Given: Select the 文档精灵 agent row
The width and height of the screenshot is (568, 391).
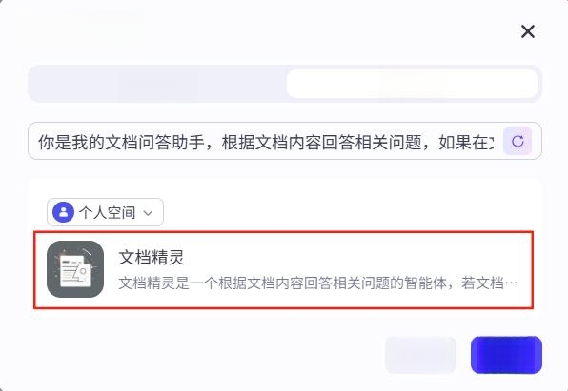Looking at the screenshot, I should tap(284, 270).
